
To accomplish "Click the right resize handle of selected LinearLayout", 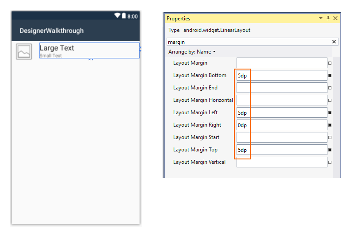I will 140,49.
